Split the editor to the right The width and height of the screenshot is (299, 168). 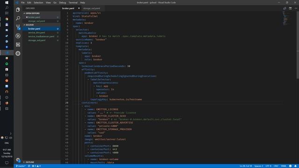pos(290,8)
